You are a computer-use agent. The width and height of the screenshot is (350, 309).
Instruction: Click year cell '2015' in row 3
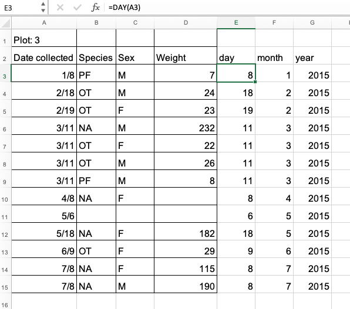click(312, 73)
